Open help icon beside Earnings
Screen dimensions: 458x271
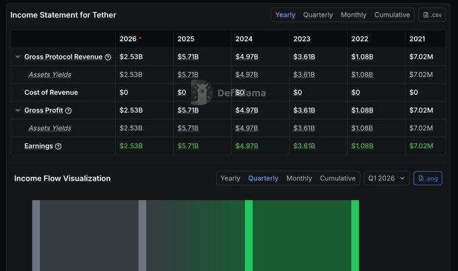(58, 147)
